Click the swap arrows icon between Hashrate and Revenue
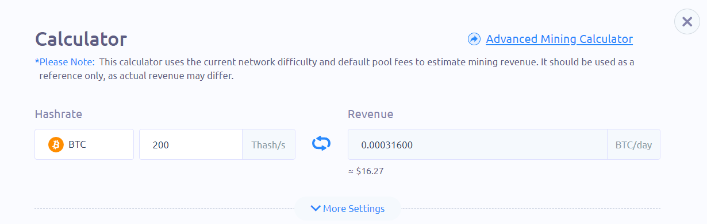 321,144
